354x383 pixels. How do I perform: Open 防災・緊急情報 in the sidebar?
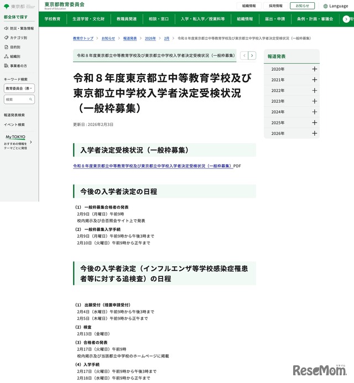pyautogui.click(x=19, y=28)
